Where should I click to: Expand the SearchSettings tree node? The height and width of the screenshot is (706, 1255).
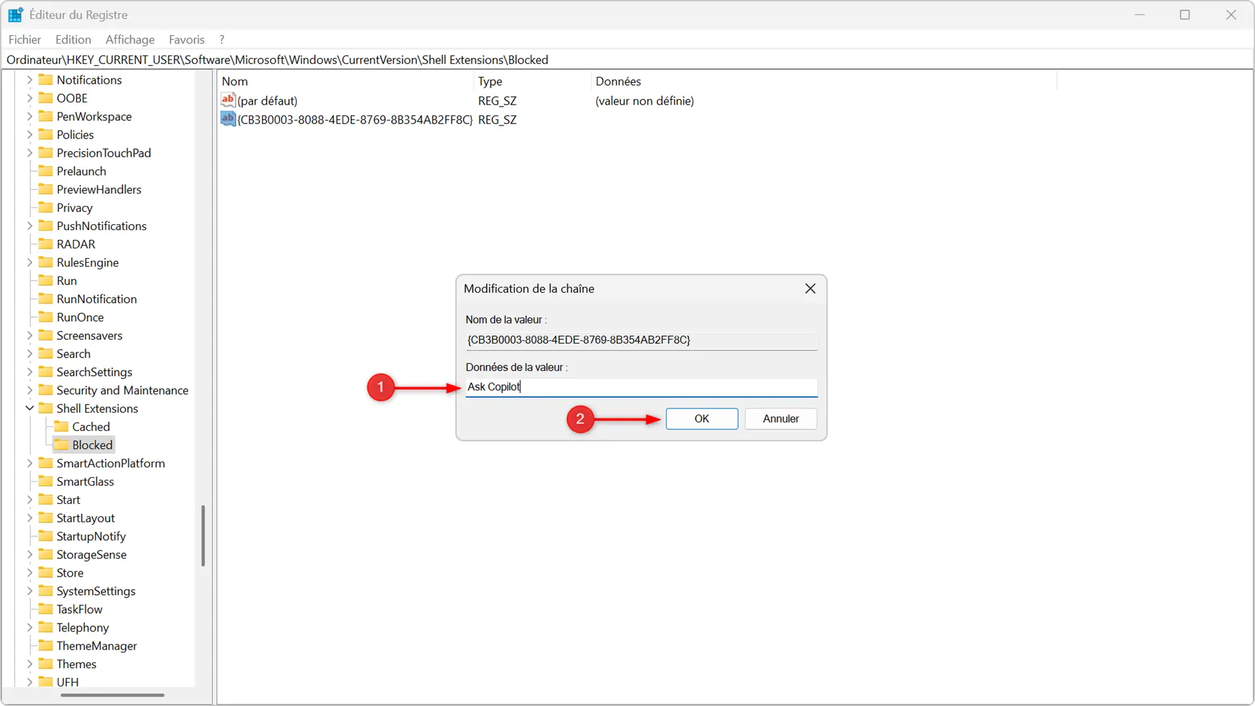coord(29,372)
